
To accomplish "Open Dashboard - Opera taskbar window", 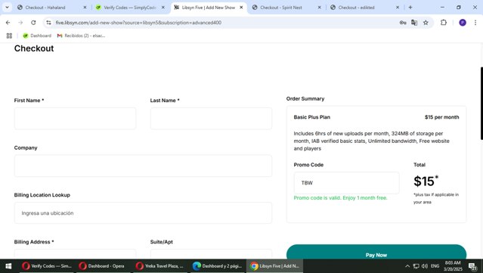I will click(101, 266).
